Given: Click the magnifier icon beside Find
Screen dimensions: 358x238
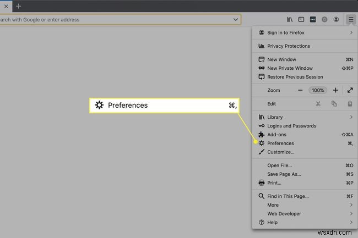Looking at the screenshot, I should coord(262,196).
